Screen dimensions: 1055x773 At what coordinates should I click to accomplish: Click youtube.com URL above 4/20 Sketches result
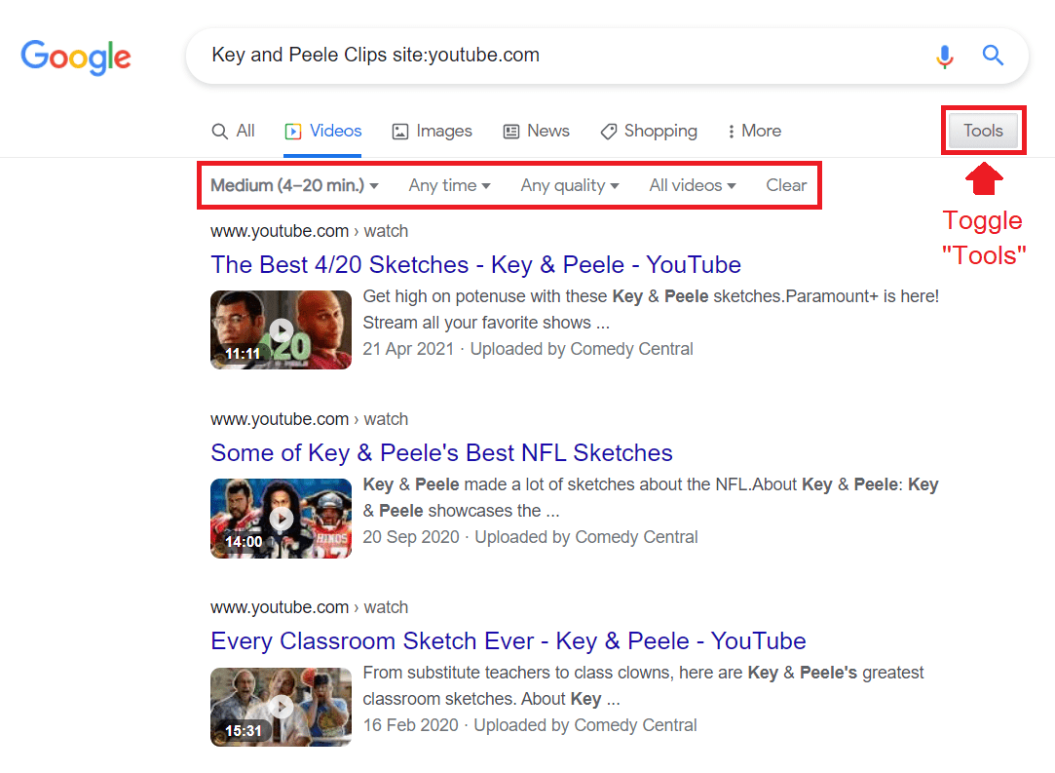click(309, 231)
